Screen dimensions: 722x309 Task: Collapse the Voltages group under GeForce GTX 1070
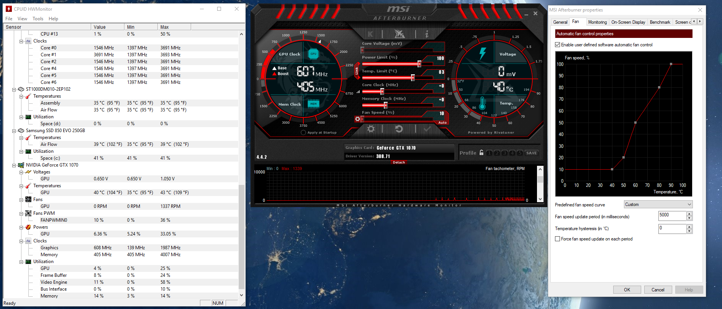click(x=21, y=172)
